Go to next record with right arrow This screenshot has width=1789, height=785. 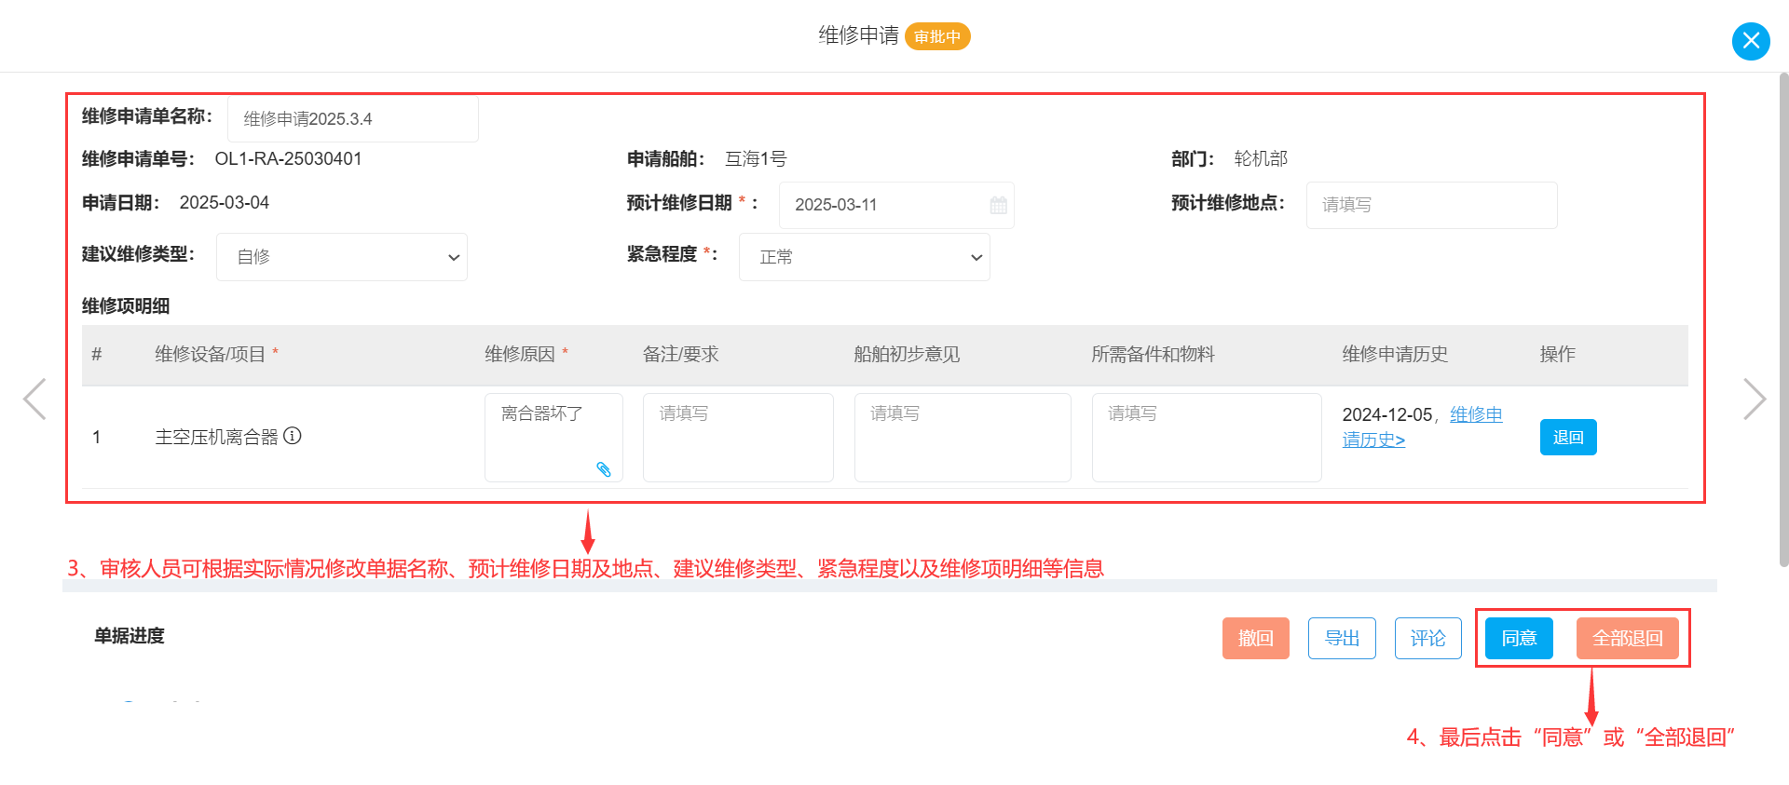[1755, 399]
